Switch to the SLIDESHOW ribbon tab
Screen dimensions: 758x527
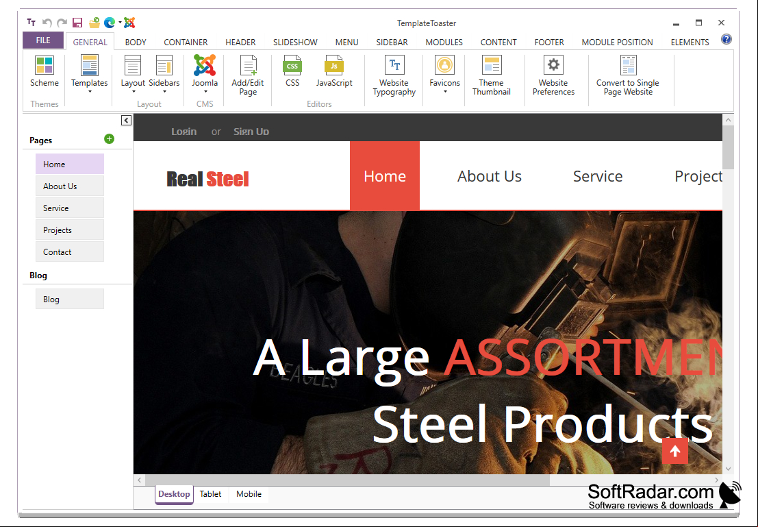pos(295,42)
